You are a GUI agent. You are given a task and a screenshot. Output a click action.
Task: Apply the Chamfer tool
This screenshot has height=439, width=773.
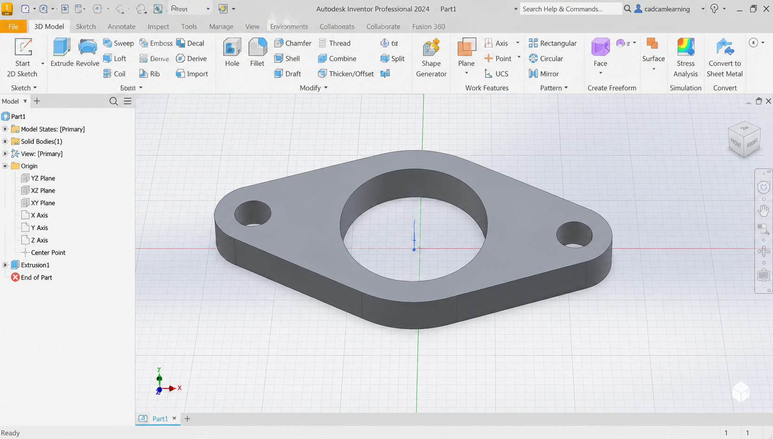coord(293,43)
